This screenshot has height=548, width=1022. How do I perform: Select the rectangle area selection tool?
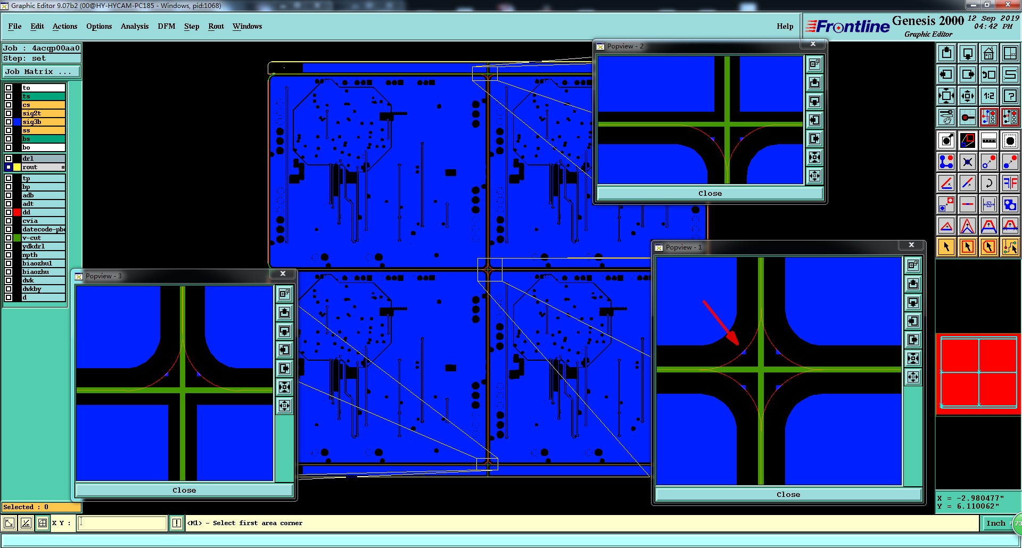pos(968,247)
